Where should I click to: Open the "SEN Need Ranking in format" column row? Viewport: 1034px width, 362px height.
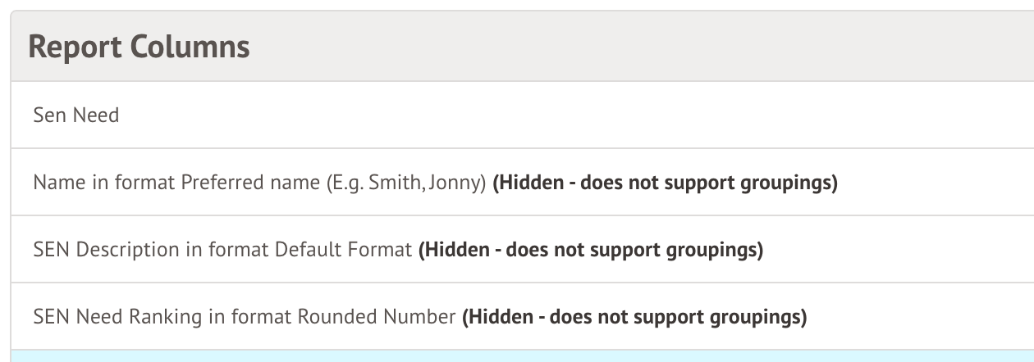pyautogui.click(x=244, y=317)
